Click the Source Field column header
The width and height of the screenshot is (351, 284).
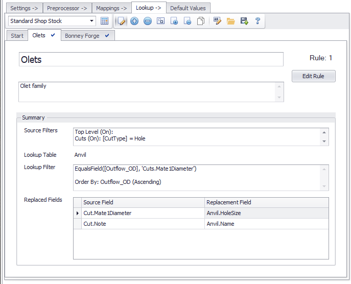(x=143, y=203)
